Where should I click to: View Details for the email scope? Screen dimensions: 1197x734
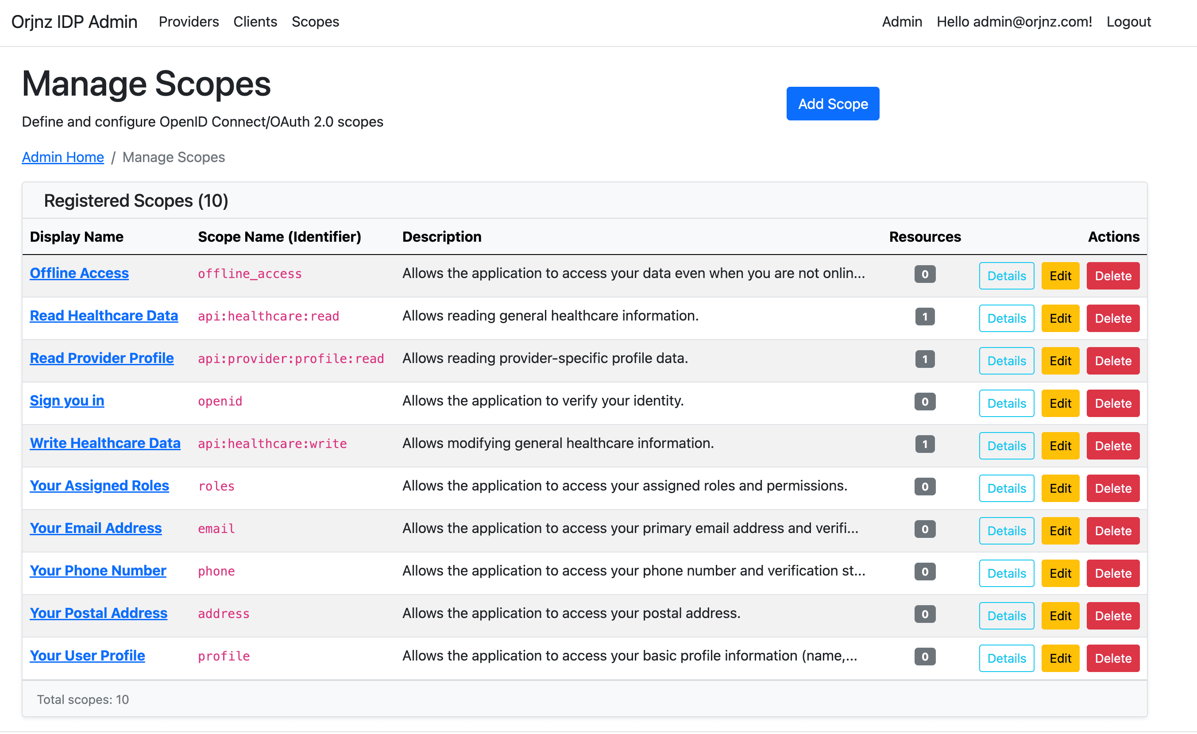pos(1007,531)
